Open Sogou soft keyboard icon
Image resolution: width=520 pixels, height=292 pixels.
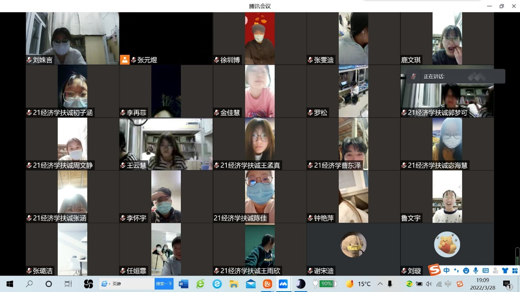coord(486,270)
